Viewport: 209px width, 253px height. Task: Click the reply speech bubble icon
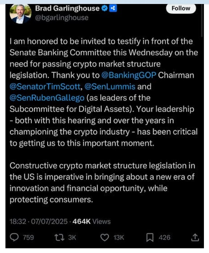14,237
